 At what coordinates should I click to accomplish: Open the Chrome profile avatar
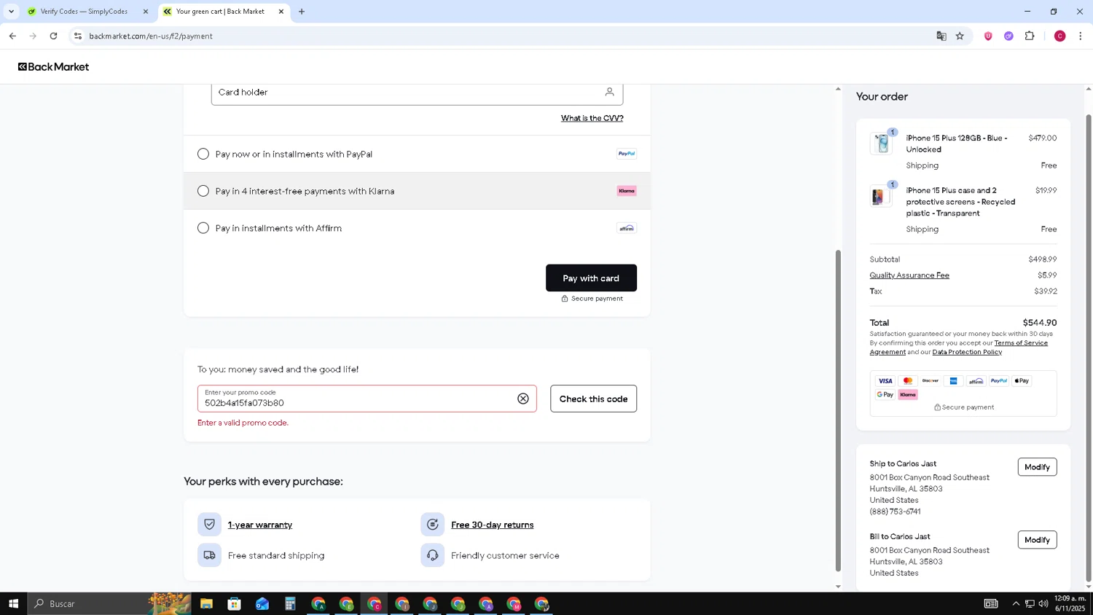tap(1060, 36)
